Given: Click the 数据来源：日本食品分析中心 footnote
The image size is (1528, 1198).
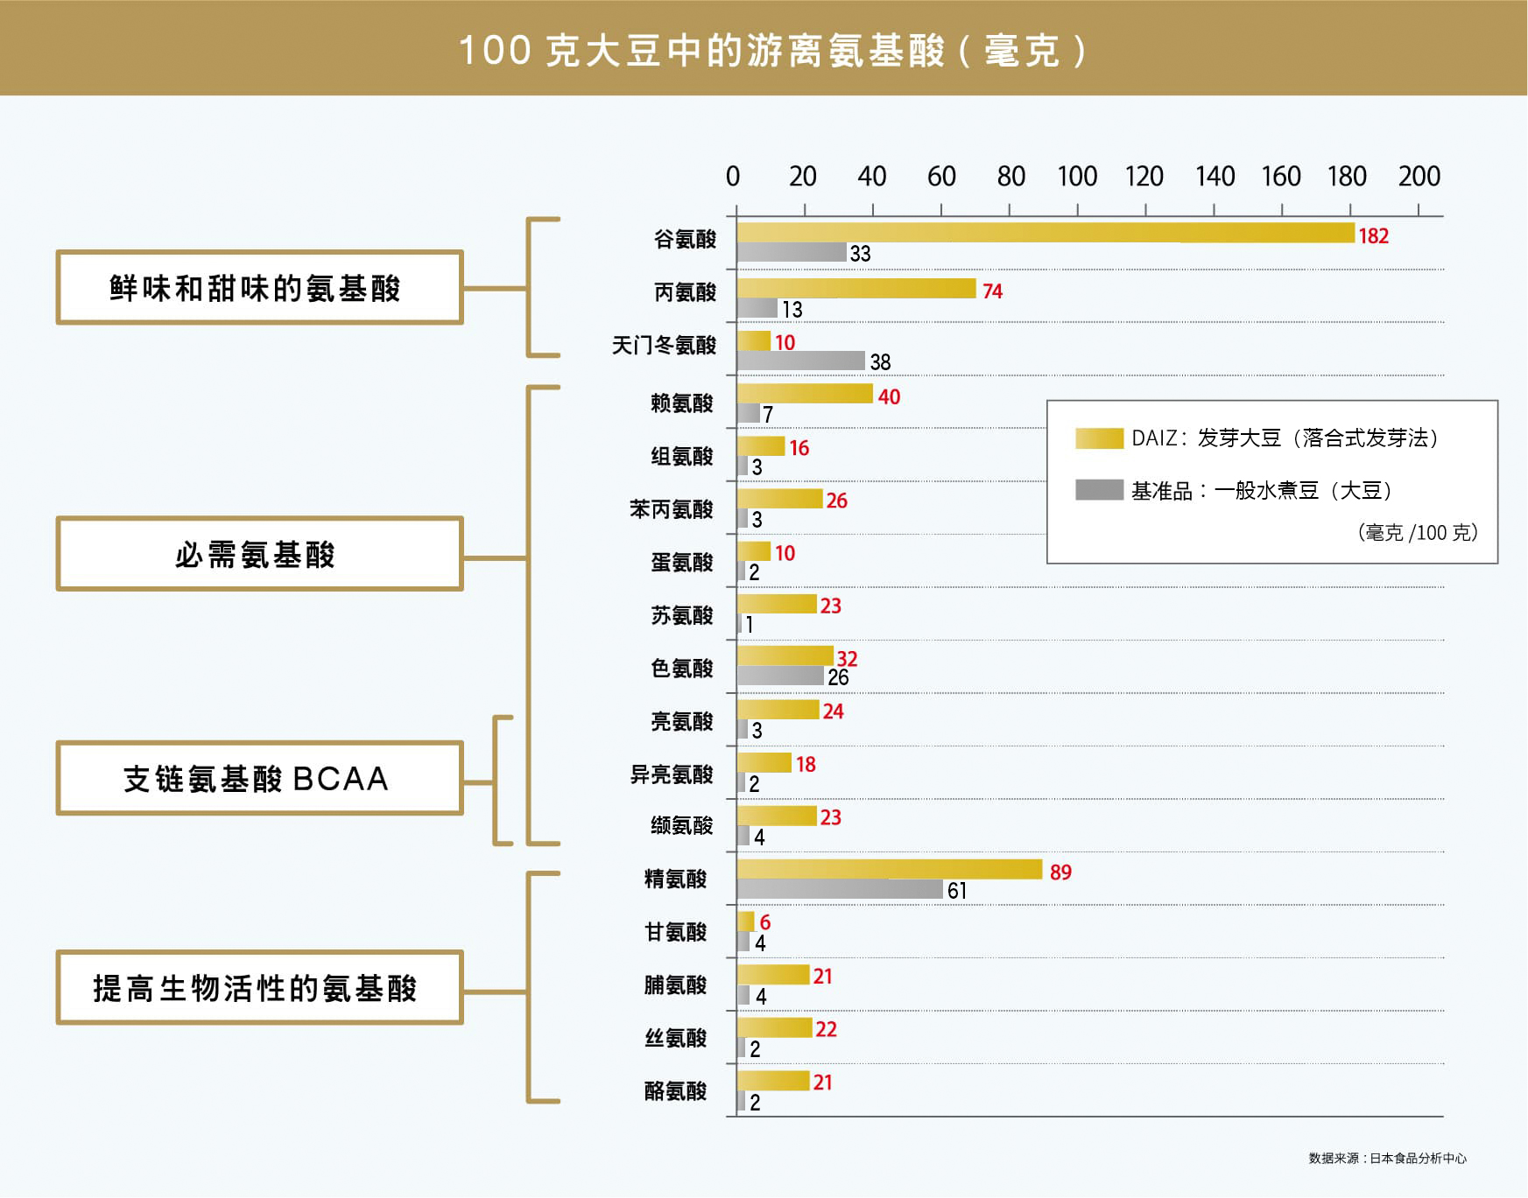Looking at the screenshot, I should [x=1387, y=1159].
